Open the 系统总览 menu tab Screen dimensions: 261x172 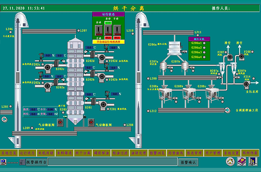[9, 153]
